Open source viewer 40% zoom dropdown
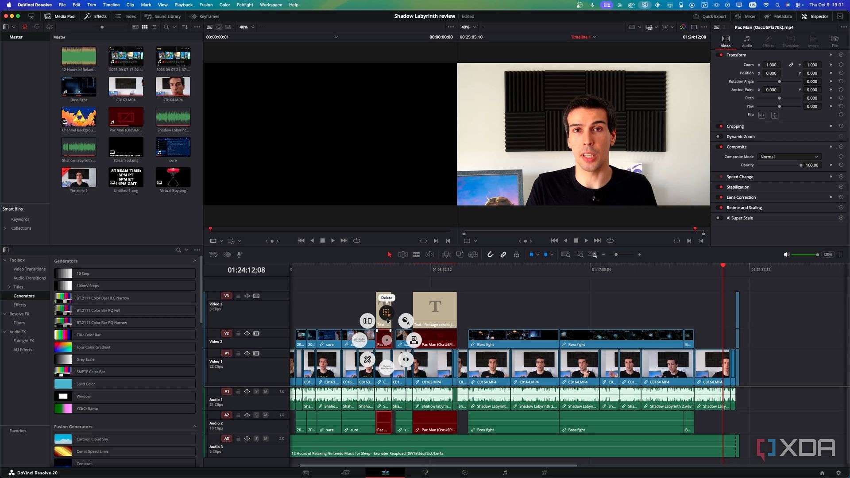 pyautogui.click(x=247, y=27)
